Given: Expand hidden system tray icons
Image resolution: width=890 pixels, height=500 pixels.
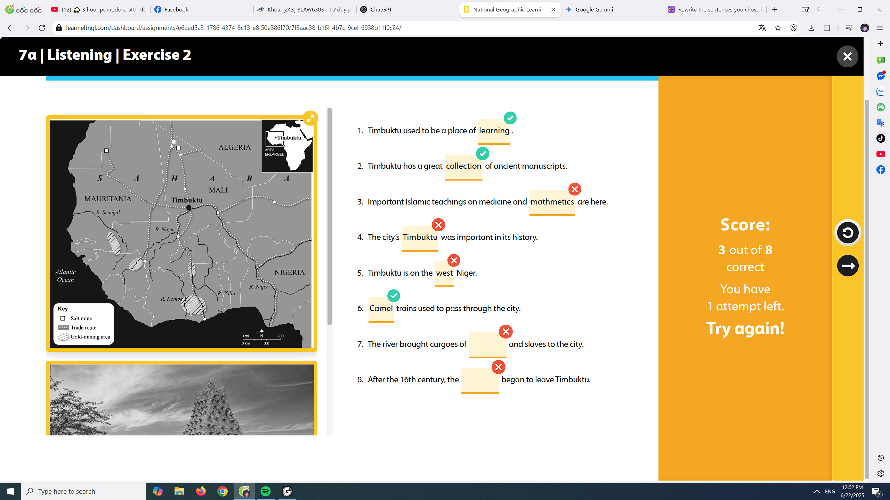Looking at the screenshot, I should click(817, 491).
